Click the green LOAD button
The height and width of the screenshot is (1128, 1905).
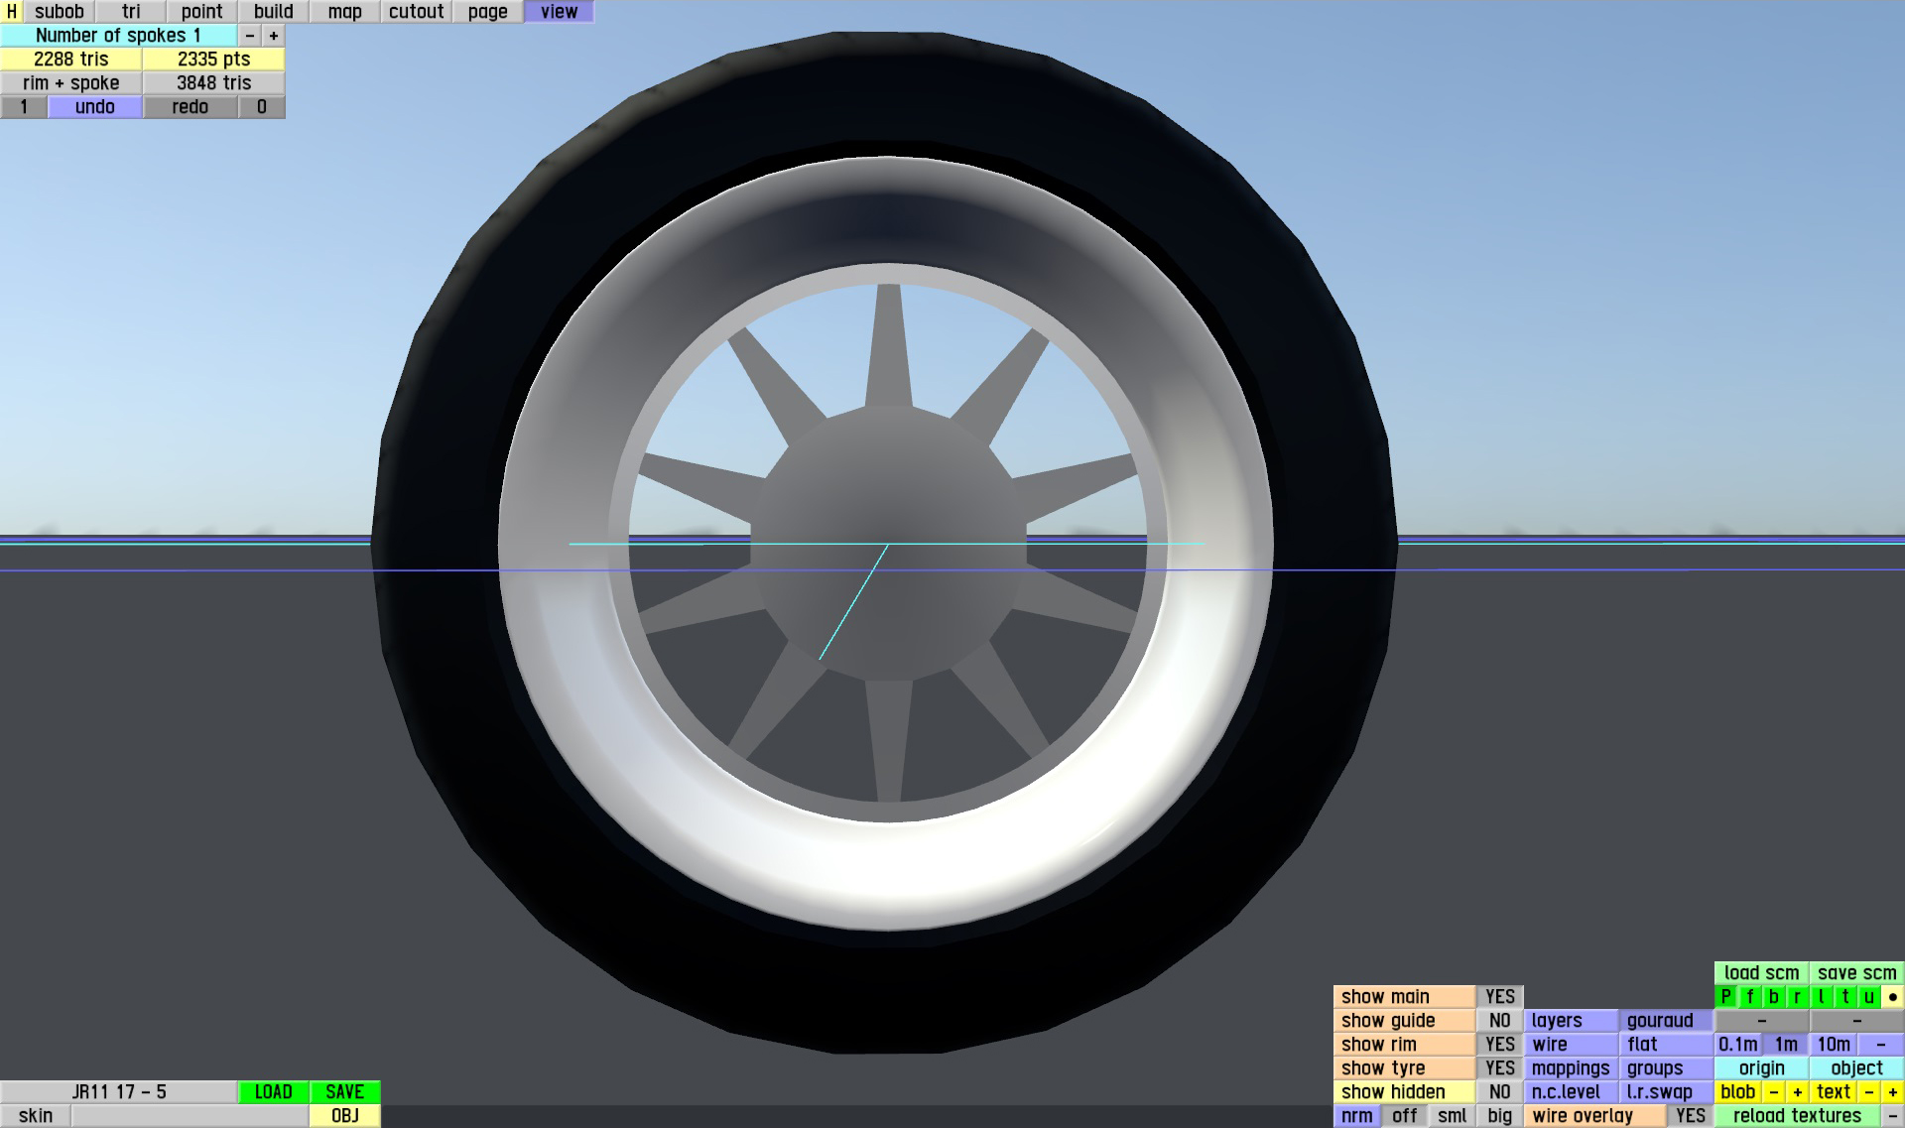point(273,1092)
